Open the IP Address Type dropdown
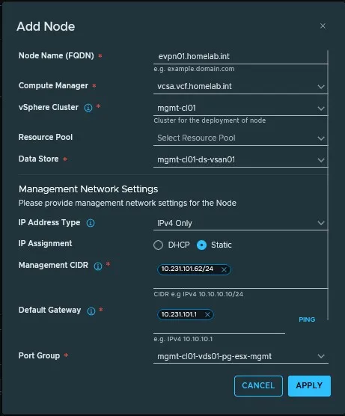 241,223
